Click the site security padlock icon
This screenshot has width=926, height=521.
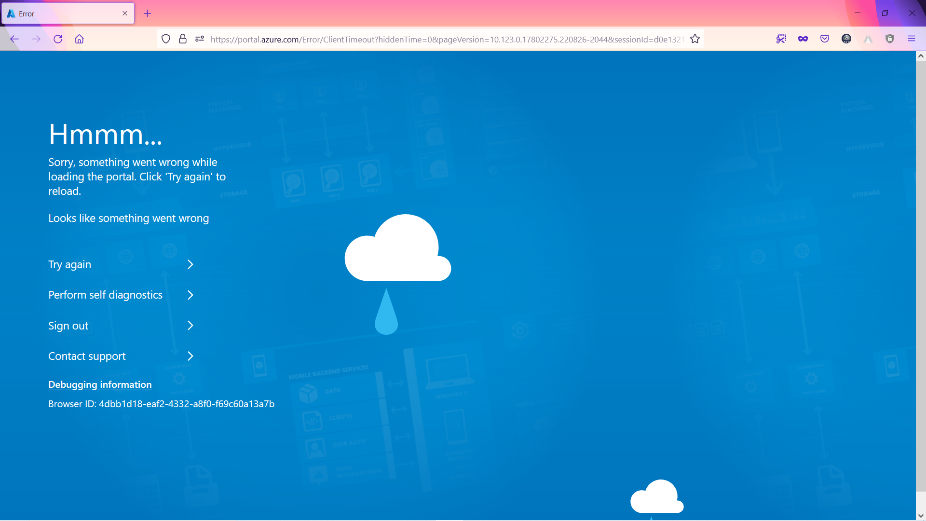183,39
